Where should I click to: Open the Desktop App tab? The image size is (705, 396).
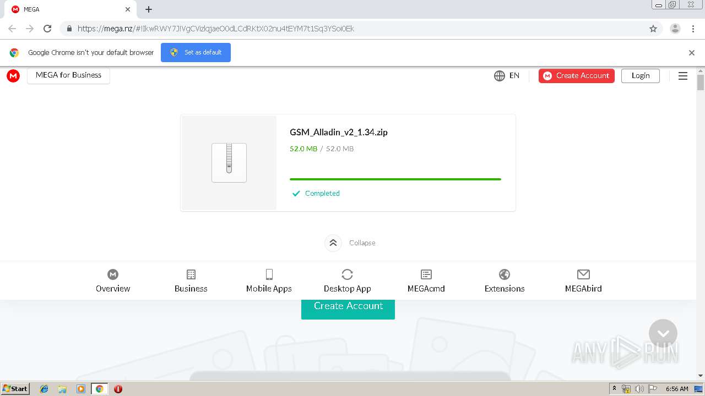pos(348,281)
